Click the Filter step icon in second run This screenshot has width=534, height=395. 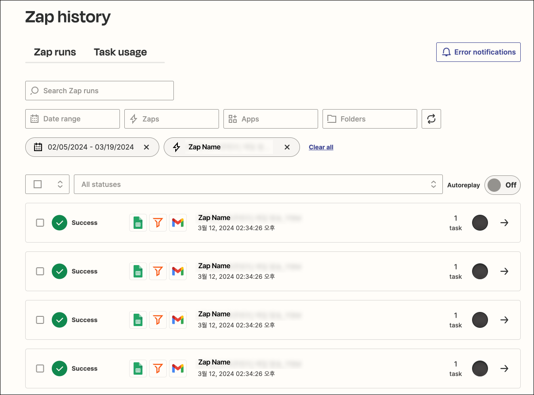tap(158, 271)
